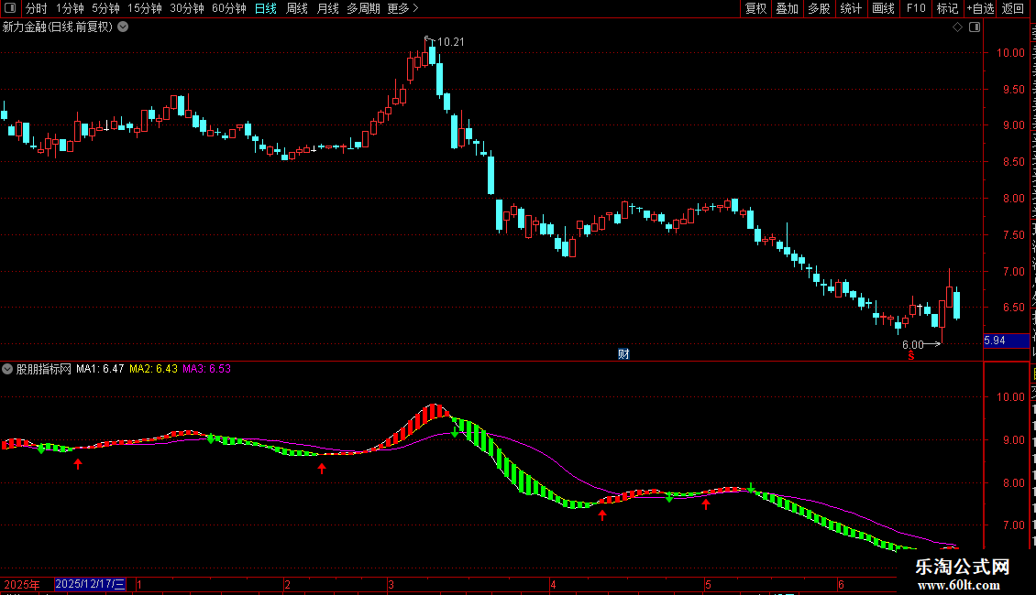Add stock via +自选 button
This screenshot has width=1036, height=595.
980,8
